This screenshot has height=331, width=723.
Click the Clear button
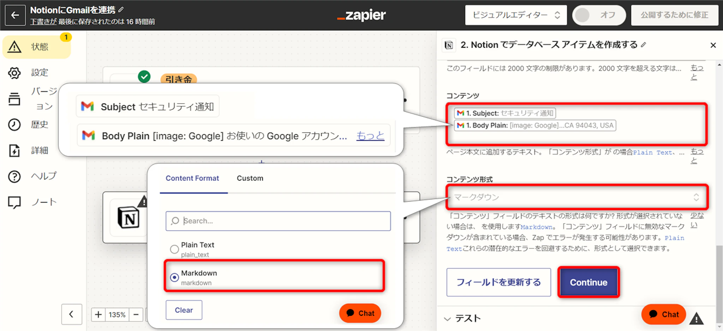(184, 310)
